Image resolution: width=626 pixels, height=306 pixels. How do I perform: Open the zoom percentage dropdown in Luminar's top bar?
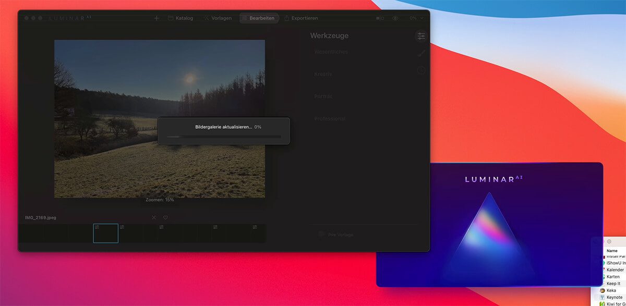click(x=416, y=18)
